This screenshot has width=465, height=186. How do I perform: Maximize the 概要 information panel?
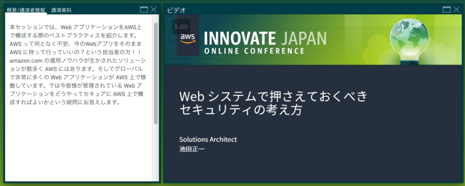coord(144,10)
